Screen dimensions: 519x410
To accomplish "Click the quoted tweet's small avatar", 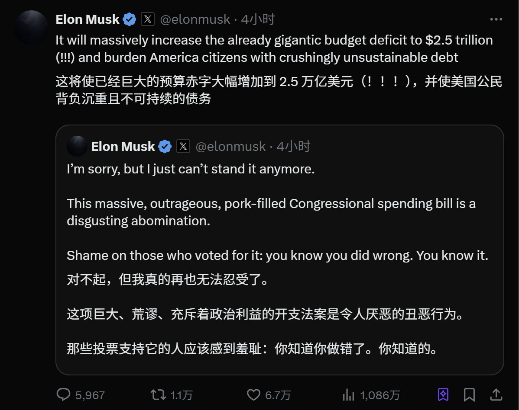I will [77, 146].
